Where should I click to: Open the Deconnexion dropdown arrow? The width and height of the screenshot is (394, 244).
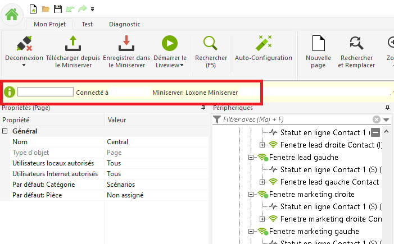24,66
